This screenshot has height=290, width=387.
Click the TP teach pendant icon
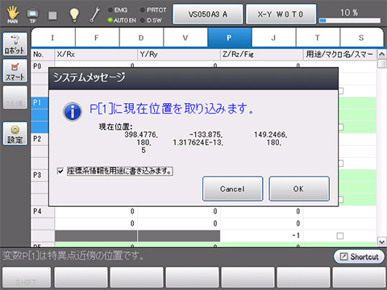click(32, 15)
